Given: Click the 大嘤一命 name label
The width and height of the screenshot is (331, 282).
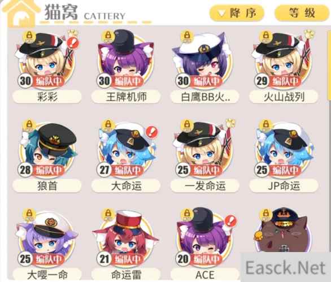Looking at the screenshot, I should [47, 275].
